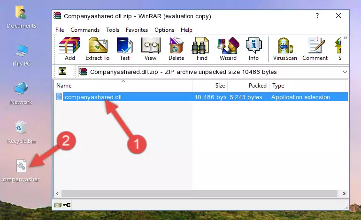The width and height of the screenshot is (361, 220).
Task: Click the View toolbar icon
Action: click(151, 49)
